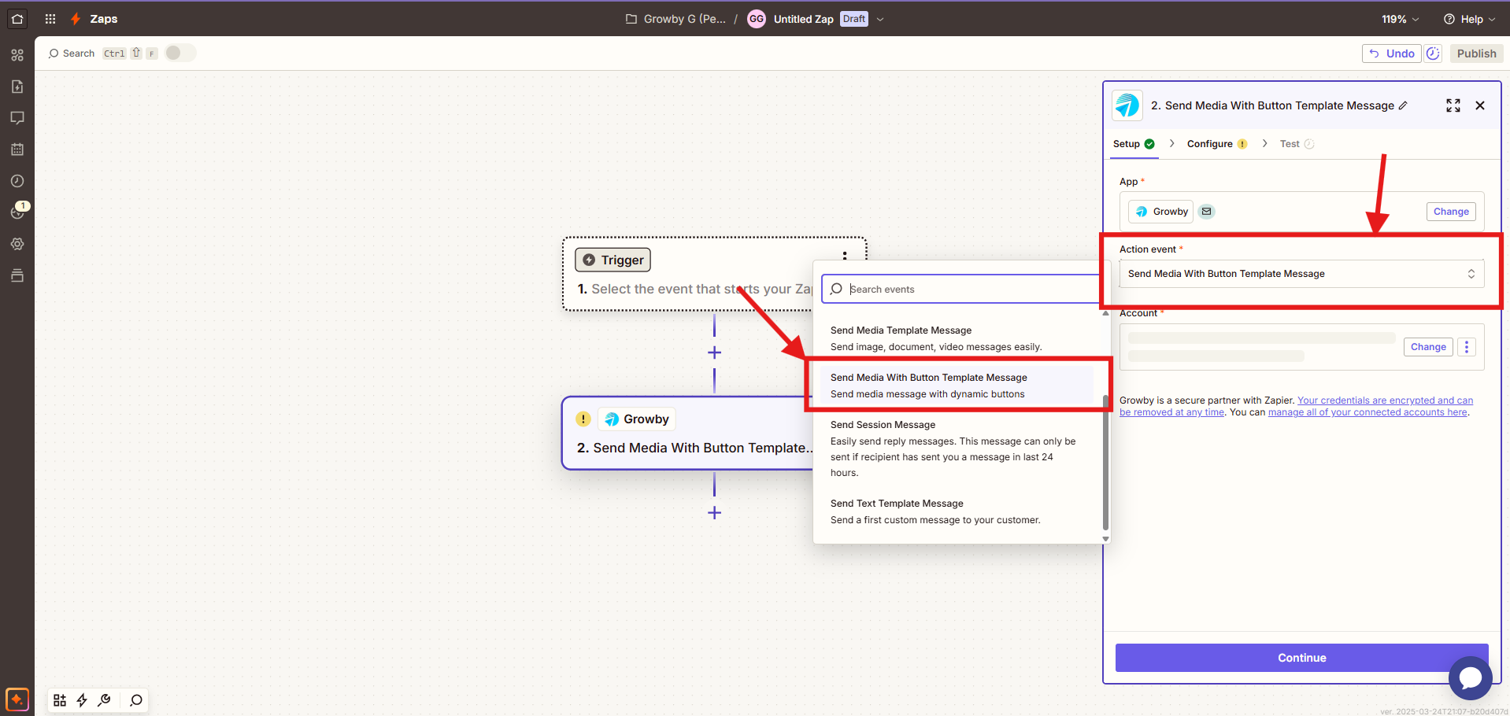This screenshot has height=716, width=1510.
Task: Open the chat support bubble
Action: point(1470,677)
